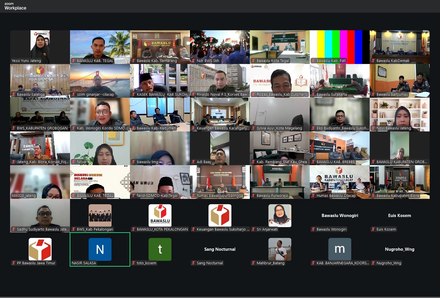Click Keuangan Bawaslu Sukoharjo logo avatar

coord(220,215)
